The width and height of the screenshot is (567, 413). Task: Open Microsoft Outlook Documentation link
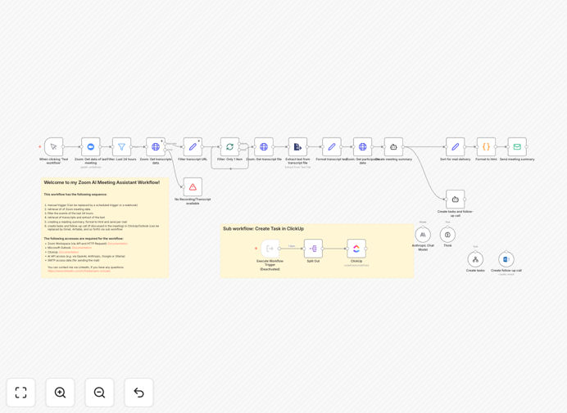[82, 248]
